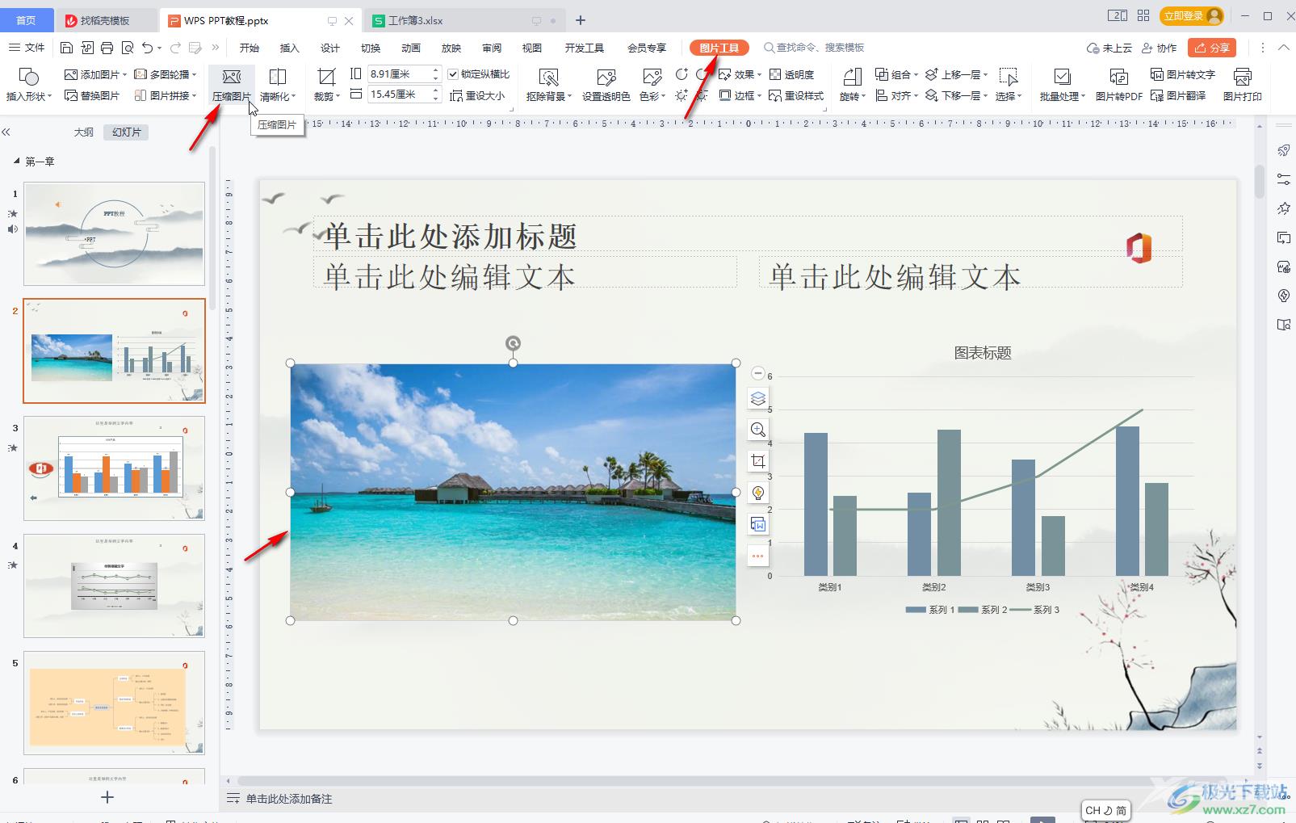The image size is (1296, 823).
Task: Click the Login Now (立即登录) button
Action: 1192,16
